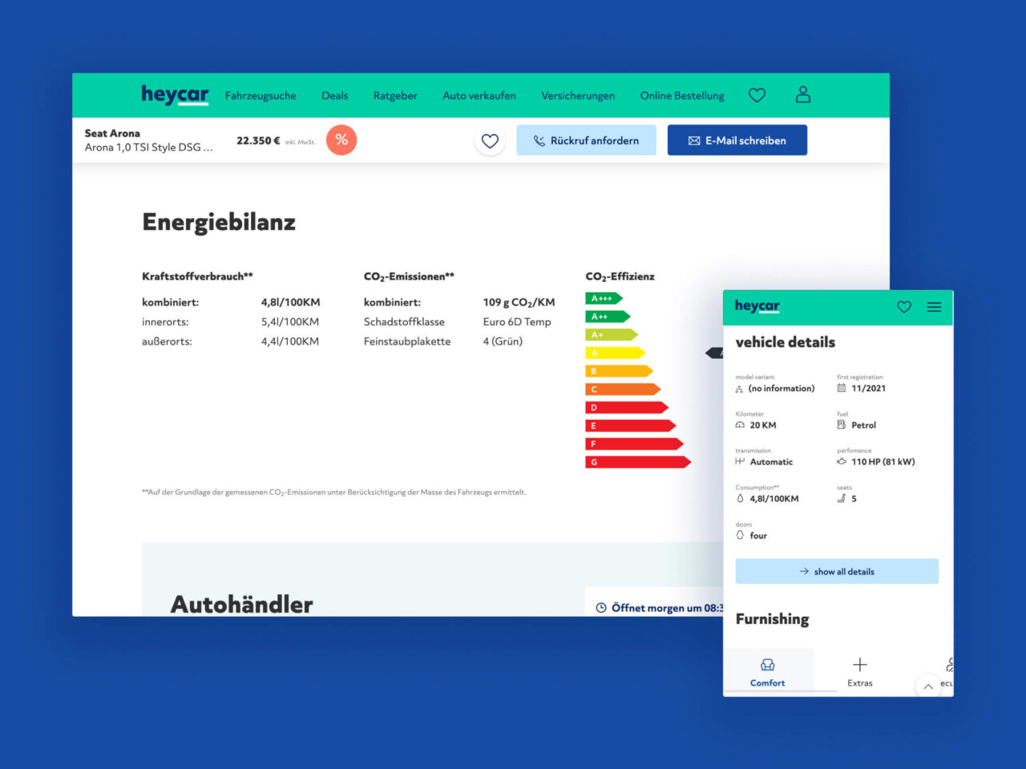Click the green A+++ efficiency bar
The image size is (1026, 769).
[603, 299]
